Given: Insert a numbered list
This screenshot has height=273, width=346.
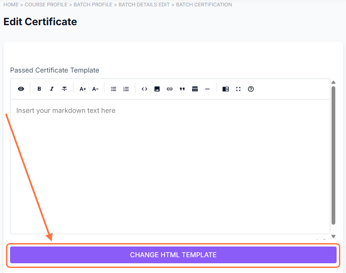Looking at the screenshot, I should click(x=126, y=89).
